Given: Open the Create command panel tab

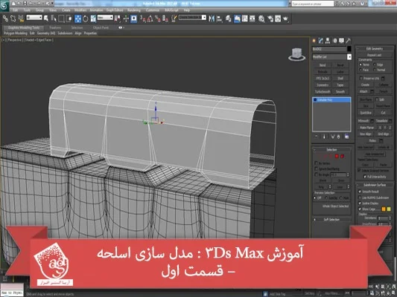Looking at the screenshot, I should point(314,41).
